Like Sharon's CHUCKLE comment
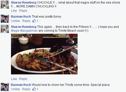The height and width of the screenshot is (92, 126). coord(14,11)
